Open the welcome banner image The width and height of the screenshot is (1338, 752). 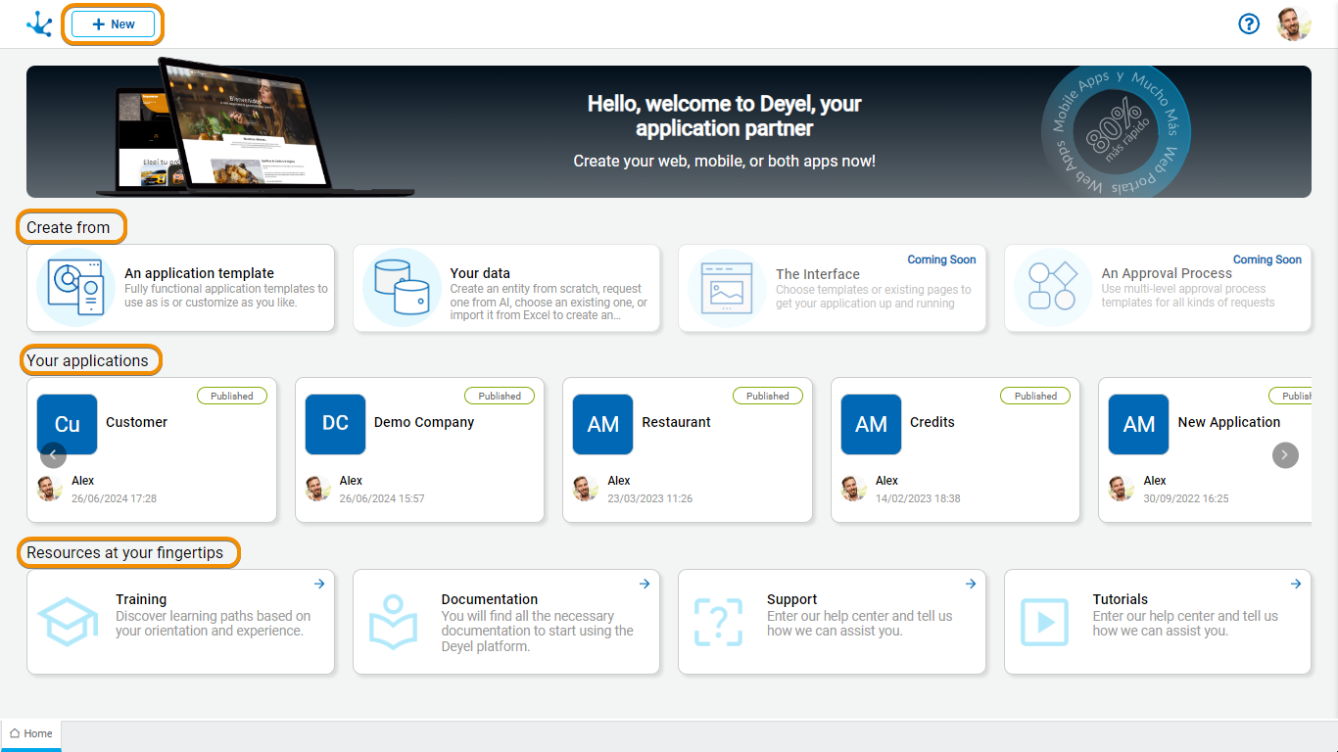(x=668, y=131)
